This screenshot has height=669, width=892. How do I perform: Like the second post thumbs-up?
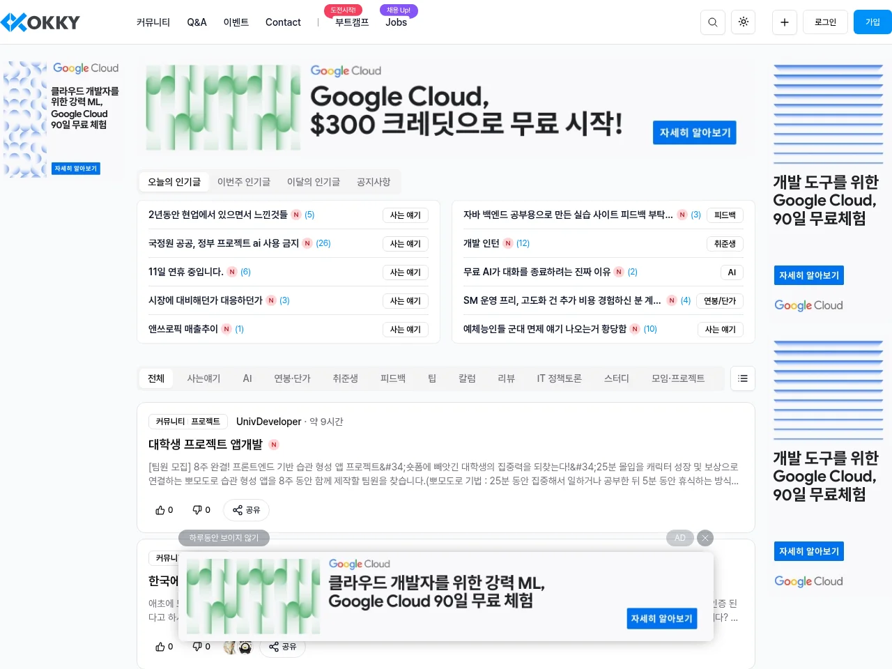[164, 647]
